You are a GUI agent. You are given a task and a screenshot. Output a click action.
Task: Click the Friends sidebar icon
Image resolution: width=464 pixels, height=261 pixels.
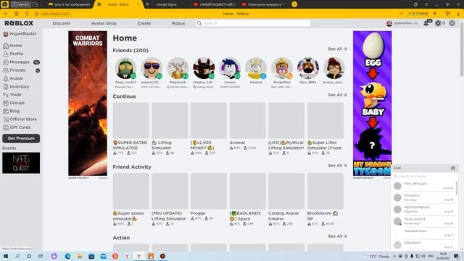pos(6,70)
